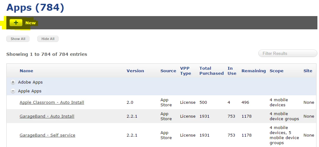Click the Adobe Apps group row label
The height and width of the screenshot is (147, 319).
pos(30,82)
